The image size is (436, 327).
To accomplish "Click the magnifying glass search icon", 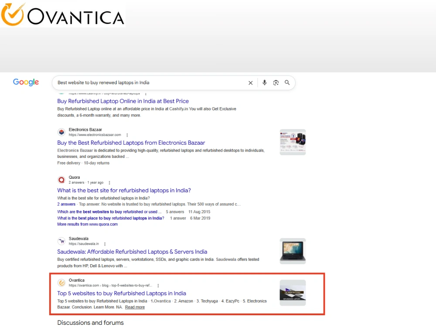I will click(x=287, y=82).
